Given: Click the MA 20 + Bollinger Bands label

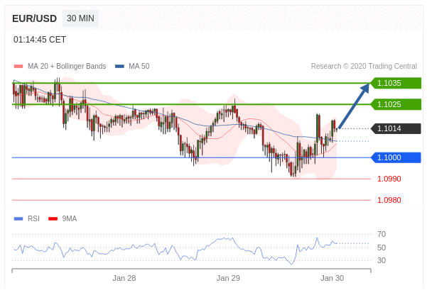Looking at the screenshot, I should coord(67,67).
